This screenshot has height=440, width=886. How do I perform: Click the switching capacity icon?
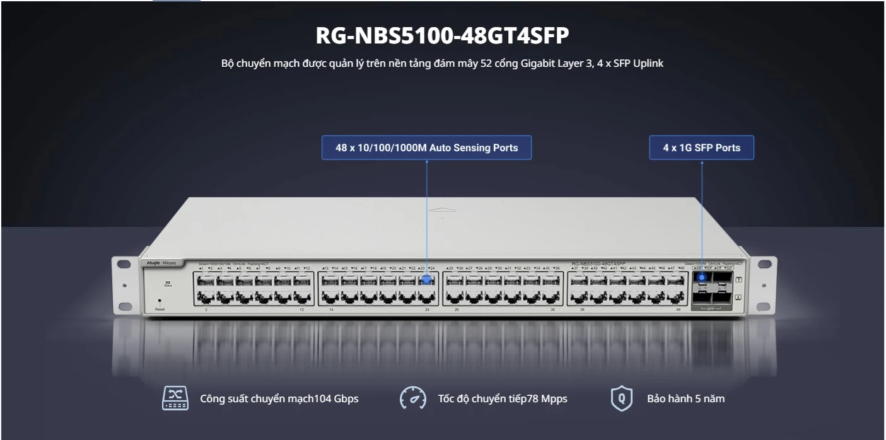[x=175, y=398]
